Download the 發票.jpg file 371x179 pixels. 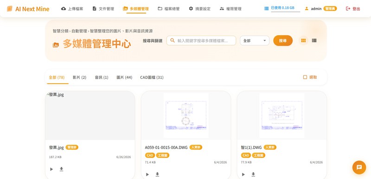click(x=62, y=169)
